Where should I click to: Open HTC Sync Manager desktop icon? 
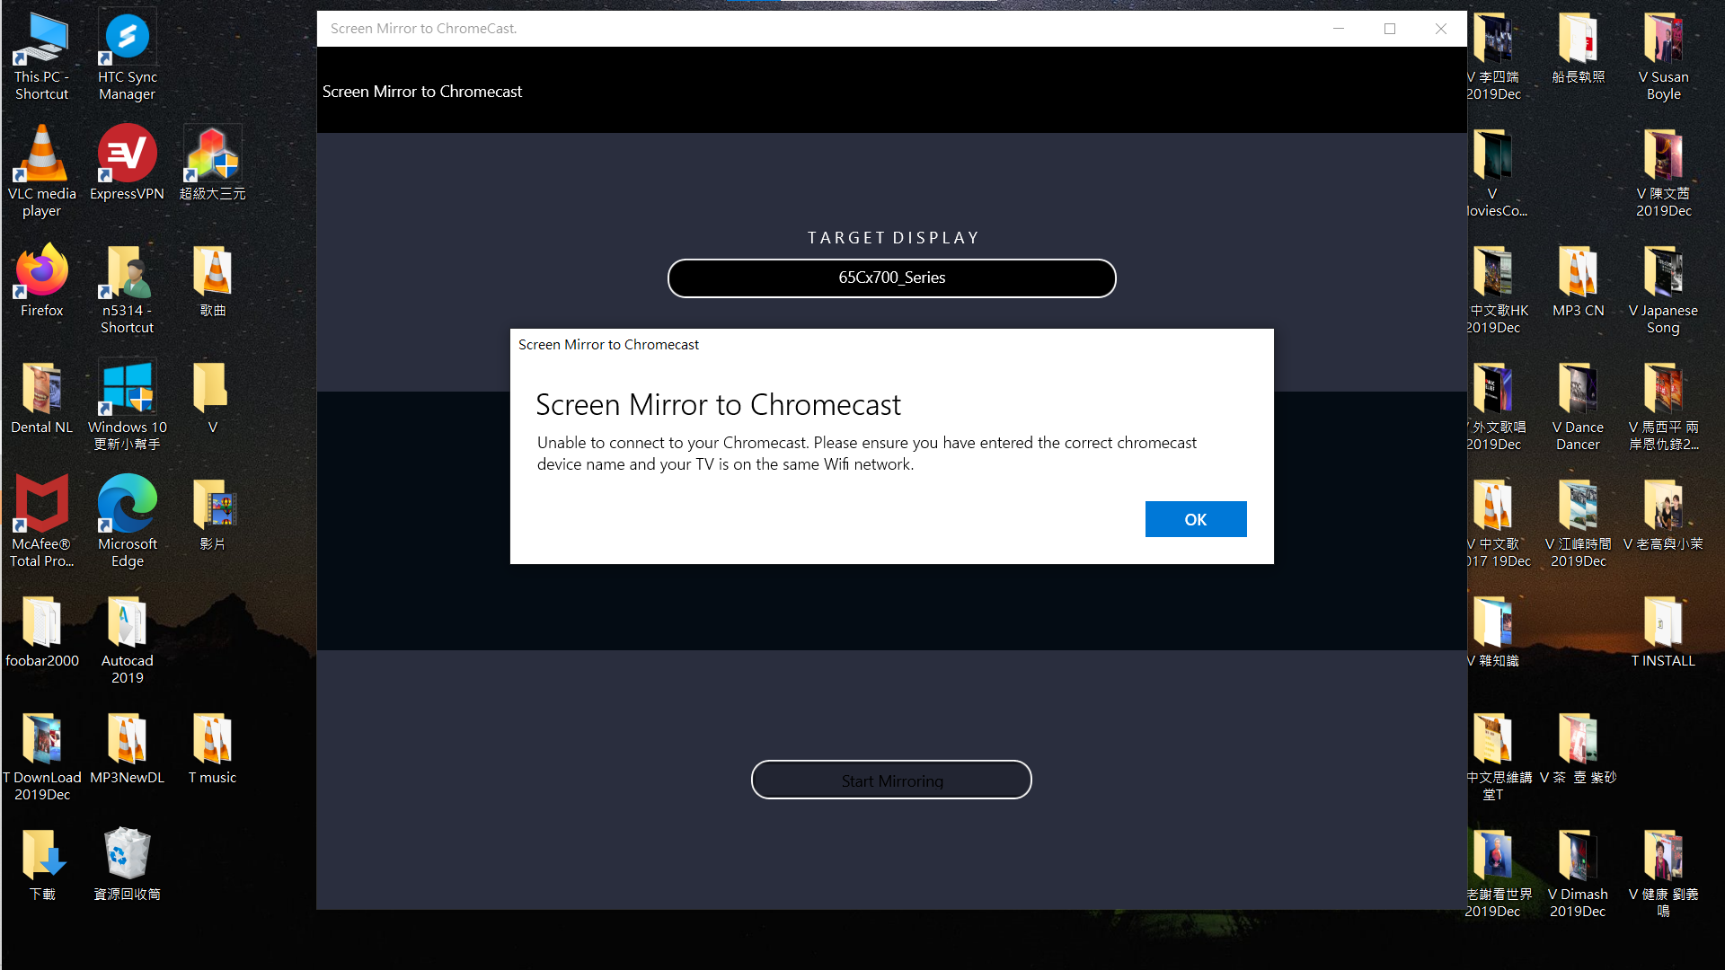pyautogui.click(x=127, y=57)
